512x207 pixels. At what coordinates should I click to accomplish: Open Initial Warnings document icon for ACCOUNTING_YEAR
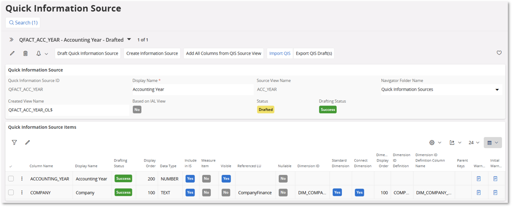pos(495,178)
